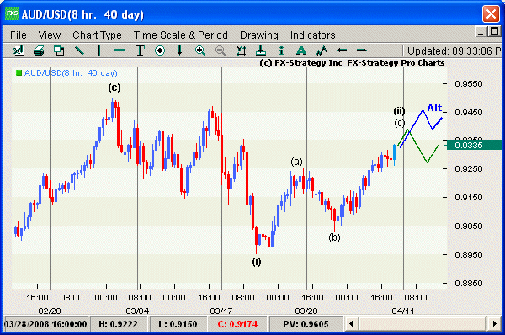Click the 04/11 date axis label
505x335 pixels.
point(402,311)
